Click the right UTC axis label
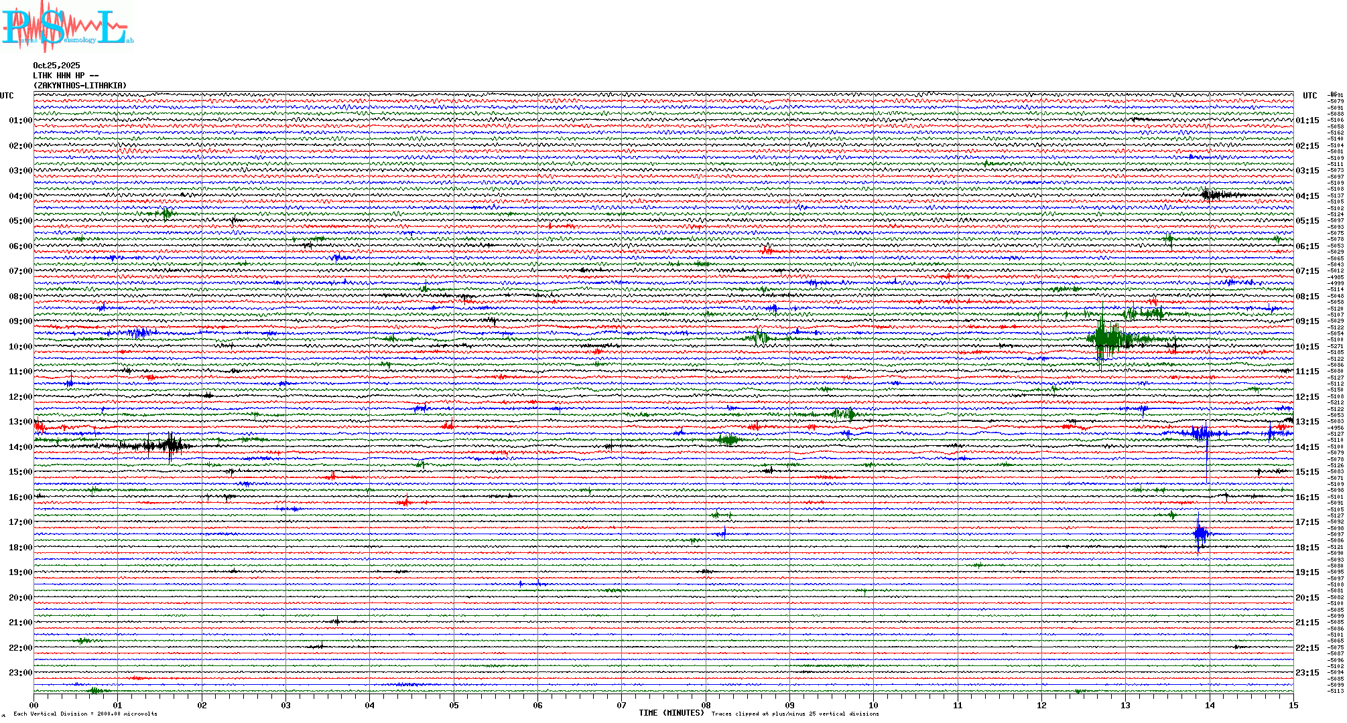Viewport: 1347px width, 723px height. tap(1309, 96)
